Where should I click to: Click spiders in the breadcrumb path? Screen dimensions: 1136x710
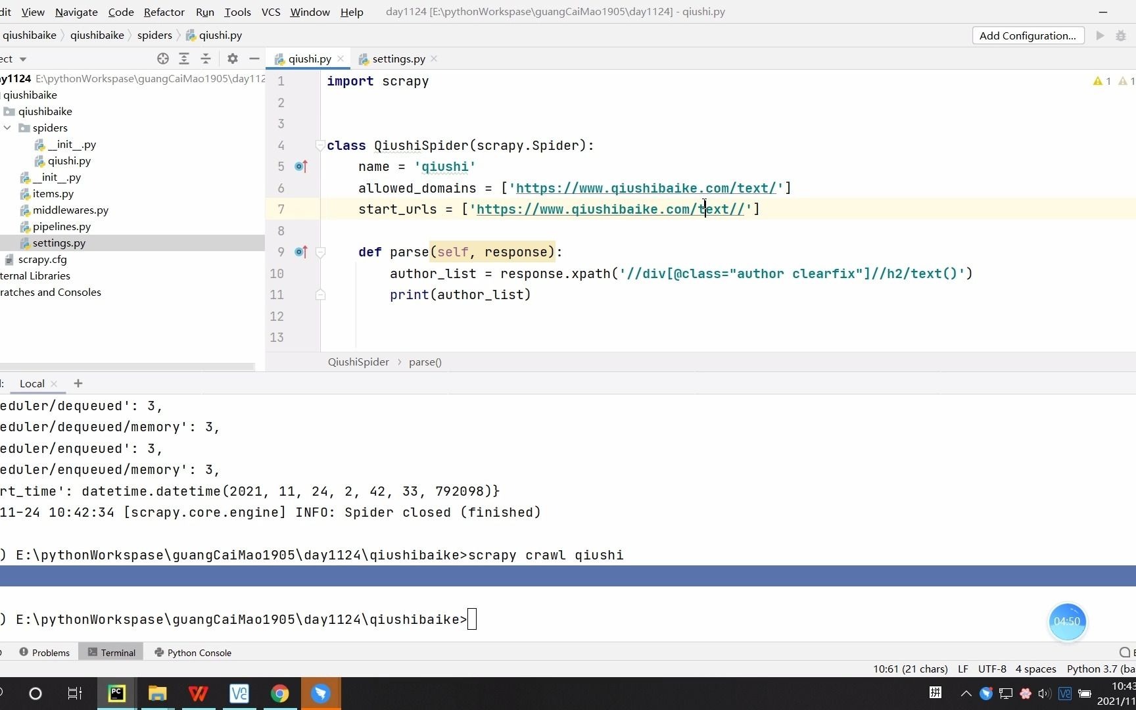pyautogui.click(x=154, y=35)
